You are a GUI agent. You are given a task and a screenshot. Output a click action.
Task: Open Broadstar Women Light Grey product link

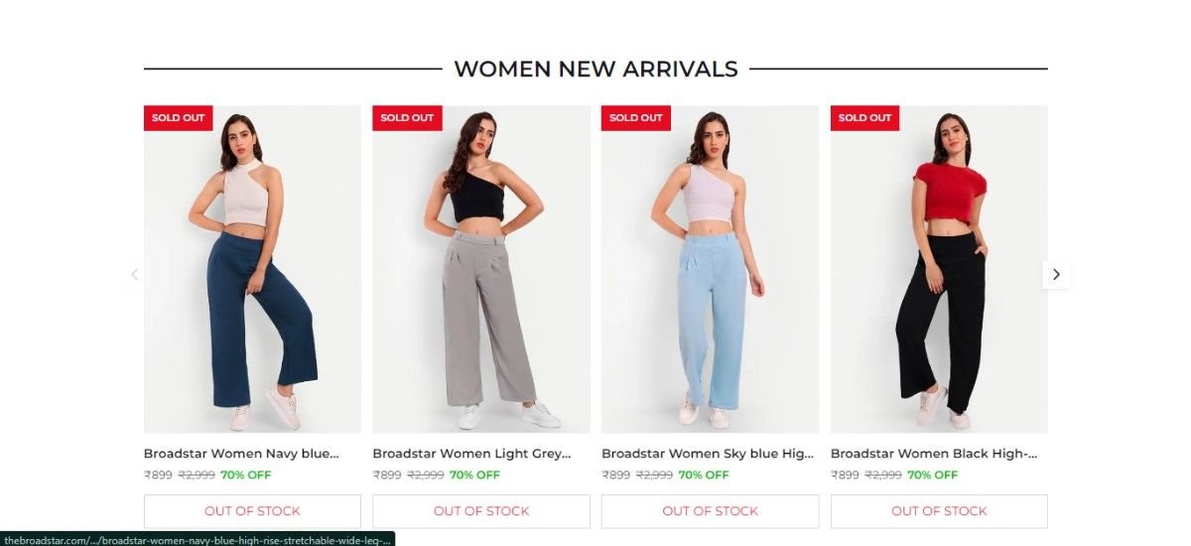(471, 454)
